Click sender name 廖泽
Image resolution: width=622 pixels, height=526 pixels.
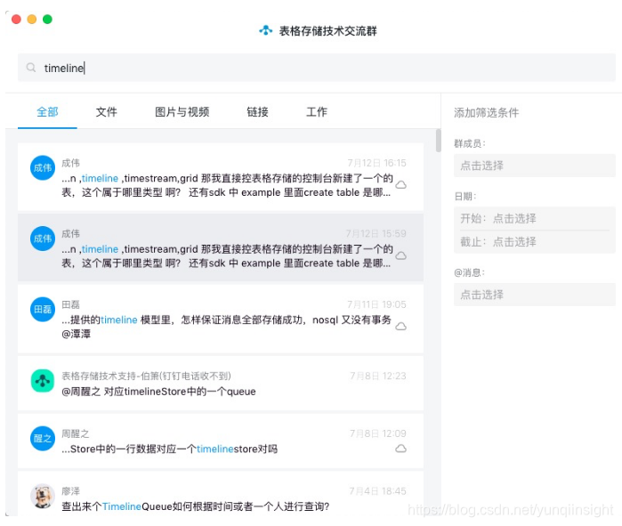tap(70, 491)
